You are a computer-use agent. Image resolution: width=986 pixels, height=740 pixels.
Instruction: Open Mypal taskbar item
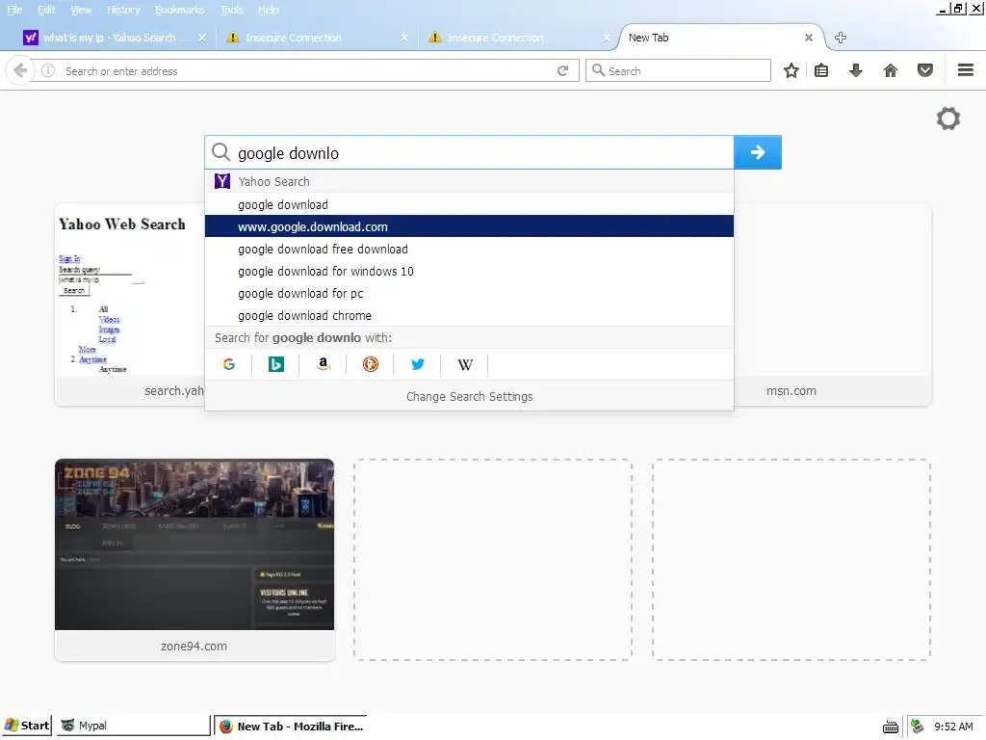(134, 726)
